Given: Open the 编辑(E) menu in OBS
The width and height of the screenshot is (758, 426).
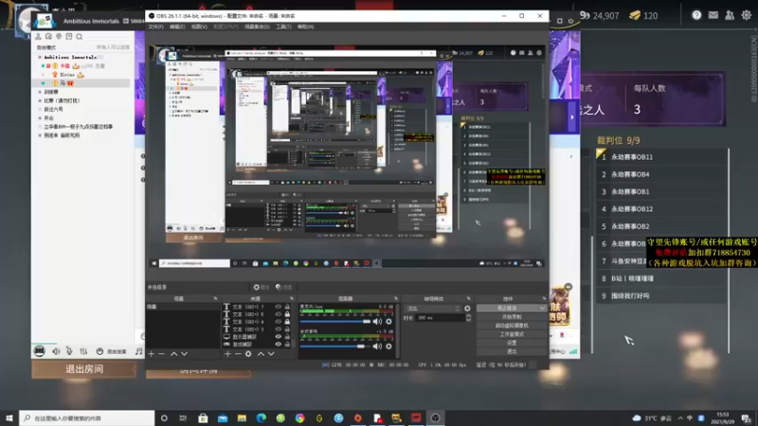Looking at the screenshot, I should [177, 27].
